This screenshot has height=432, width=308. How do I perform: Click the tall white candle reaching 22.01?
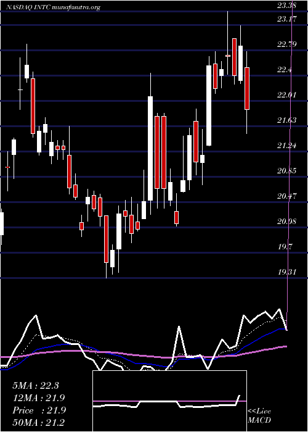click(150, 148)
